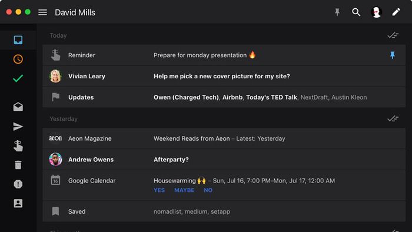Open the Snoozed clock icon
Viewport: 412px width, 232px height.
(18, 59)
